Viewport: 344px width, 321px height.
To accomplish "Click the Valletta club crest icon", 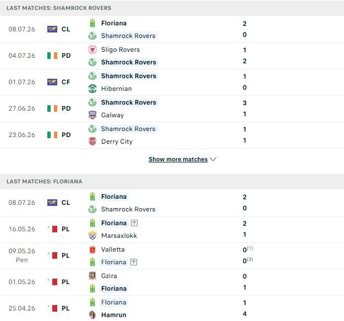I will pyautogui.click(x=92, y=249).
